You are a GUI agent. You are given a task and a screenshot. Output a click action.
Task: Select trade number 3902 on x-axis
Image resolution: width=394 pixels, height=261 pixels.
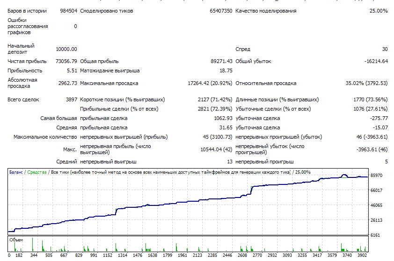(x=362, y=255)
